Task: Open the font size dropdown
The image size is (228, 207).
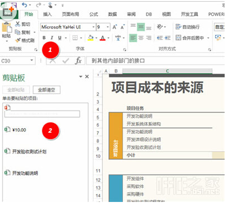Action: (108, 27)
